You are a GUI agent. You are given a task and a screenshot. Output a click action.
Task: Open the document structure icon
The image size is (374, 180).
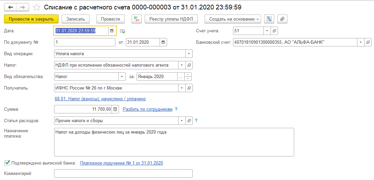click(269, 19)
